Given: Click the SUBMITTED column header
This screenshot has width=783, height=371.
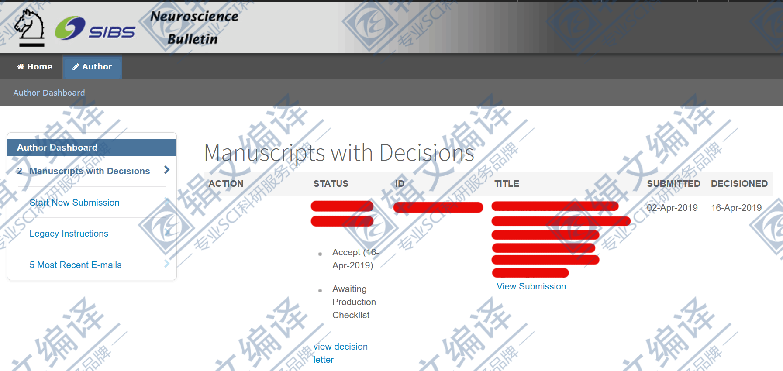Looking at the screenshot, I should 673,184.
